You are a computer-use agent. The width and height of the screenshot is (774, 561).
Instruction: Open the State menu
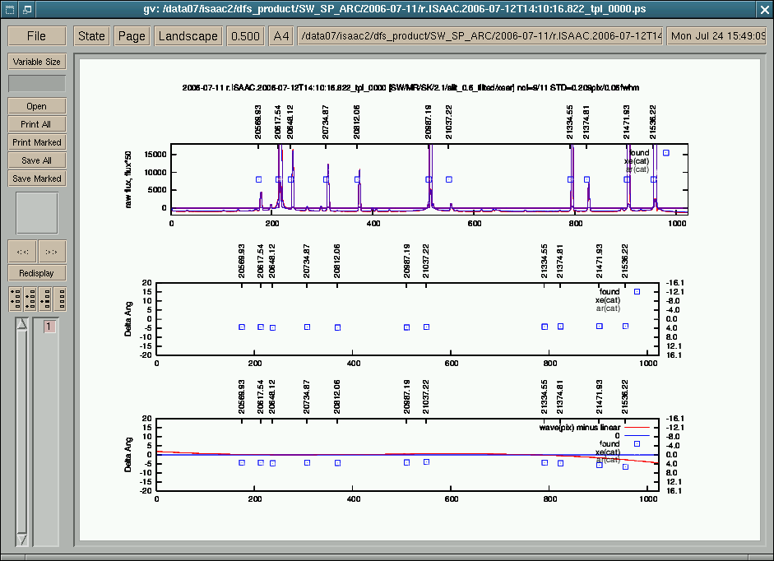(91, 36)
